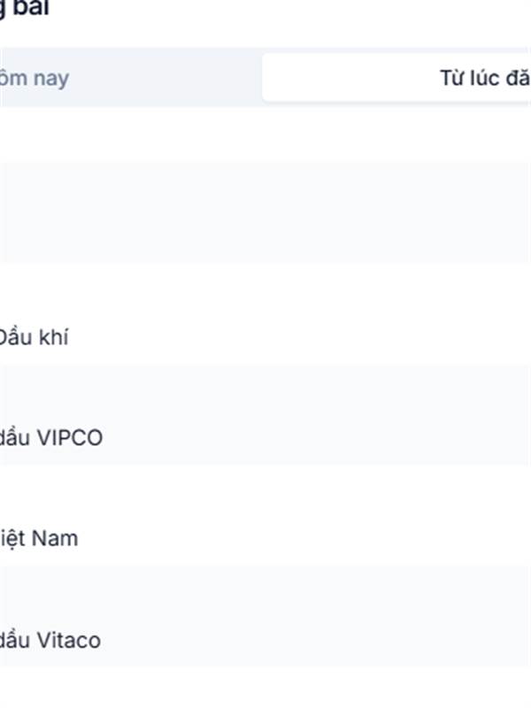Click the blank row below the Vitaco row
The height and width of the screenshot is (708, 531).
pos(265,692)
